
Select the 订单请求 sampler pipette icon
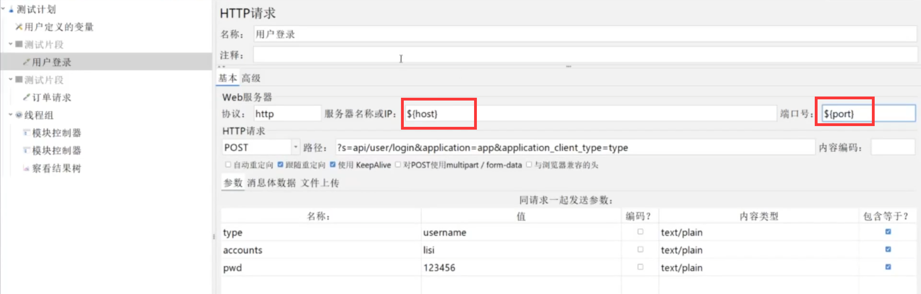(27, 97)
